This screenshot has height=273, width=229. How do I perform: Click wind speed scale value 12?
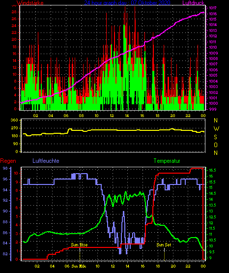(x=14, y=67)
